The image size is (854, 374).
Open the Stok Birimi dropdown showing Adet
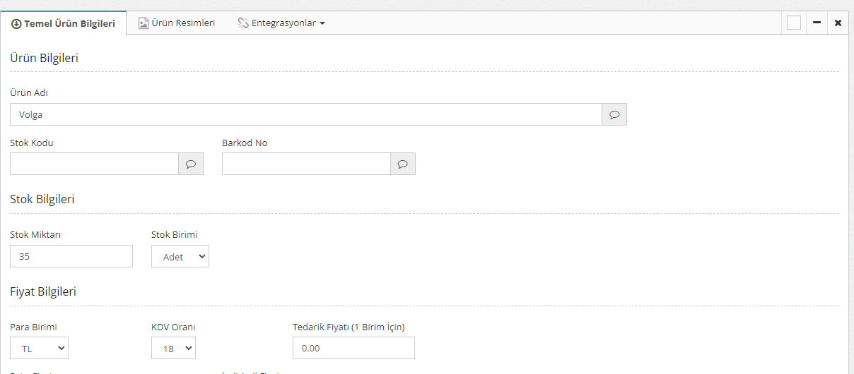180,257
